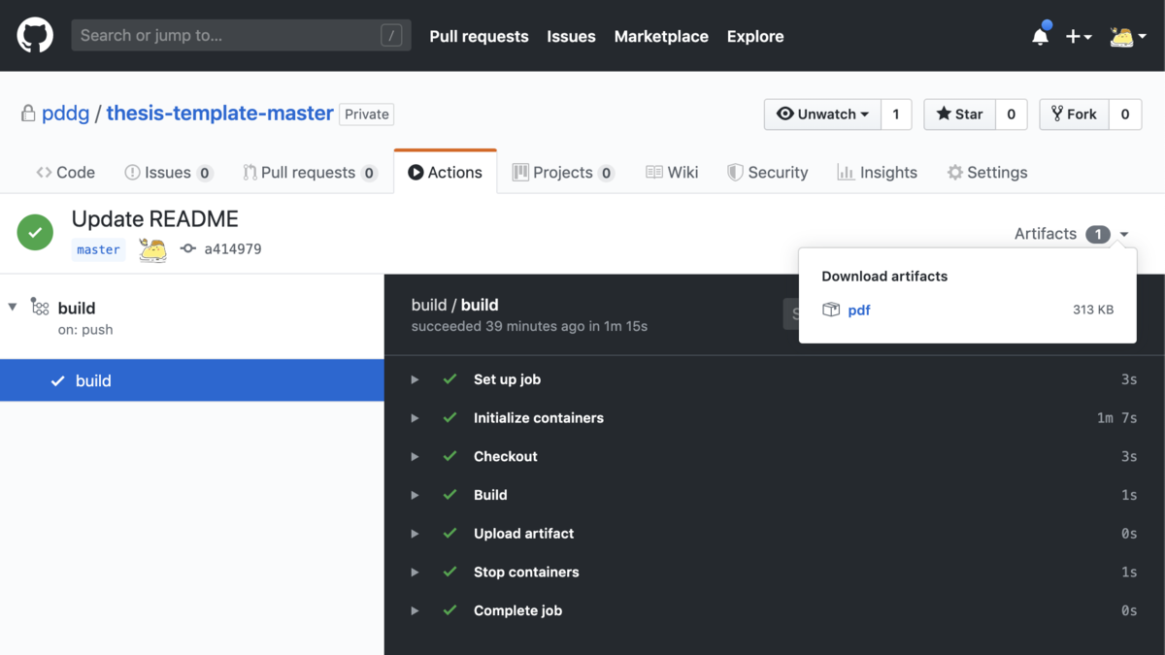Click the Initialize containers 1m 7s duration

(x=1117, y=418)
